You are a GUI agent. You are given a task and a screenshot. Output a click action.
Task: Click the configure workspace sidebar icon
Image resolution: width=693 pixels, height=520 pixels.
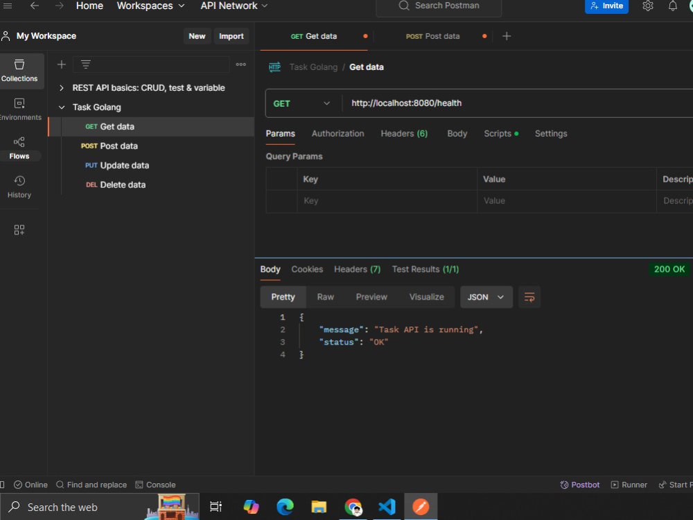point(19,229)
